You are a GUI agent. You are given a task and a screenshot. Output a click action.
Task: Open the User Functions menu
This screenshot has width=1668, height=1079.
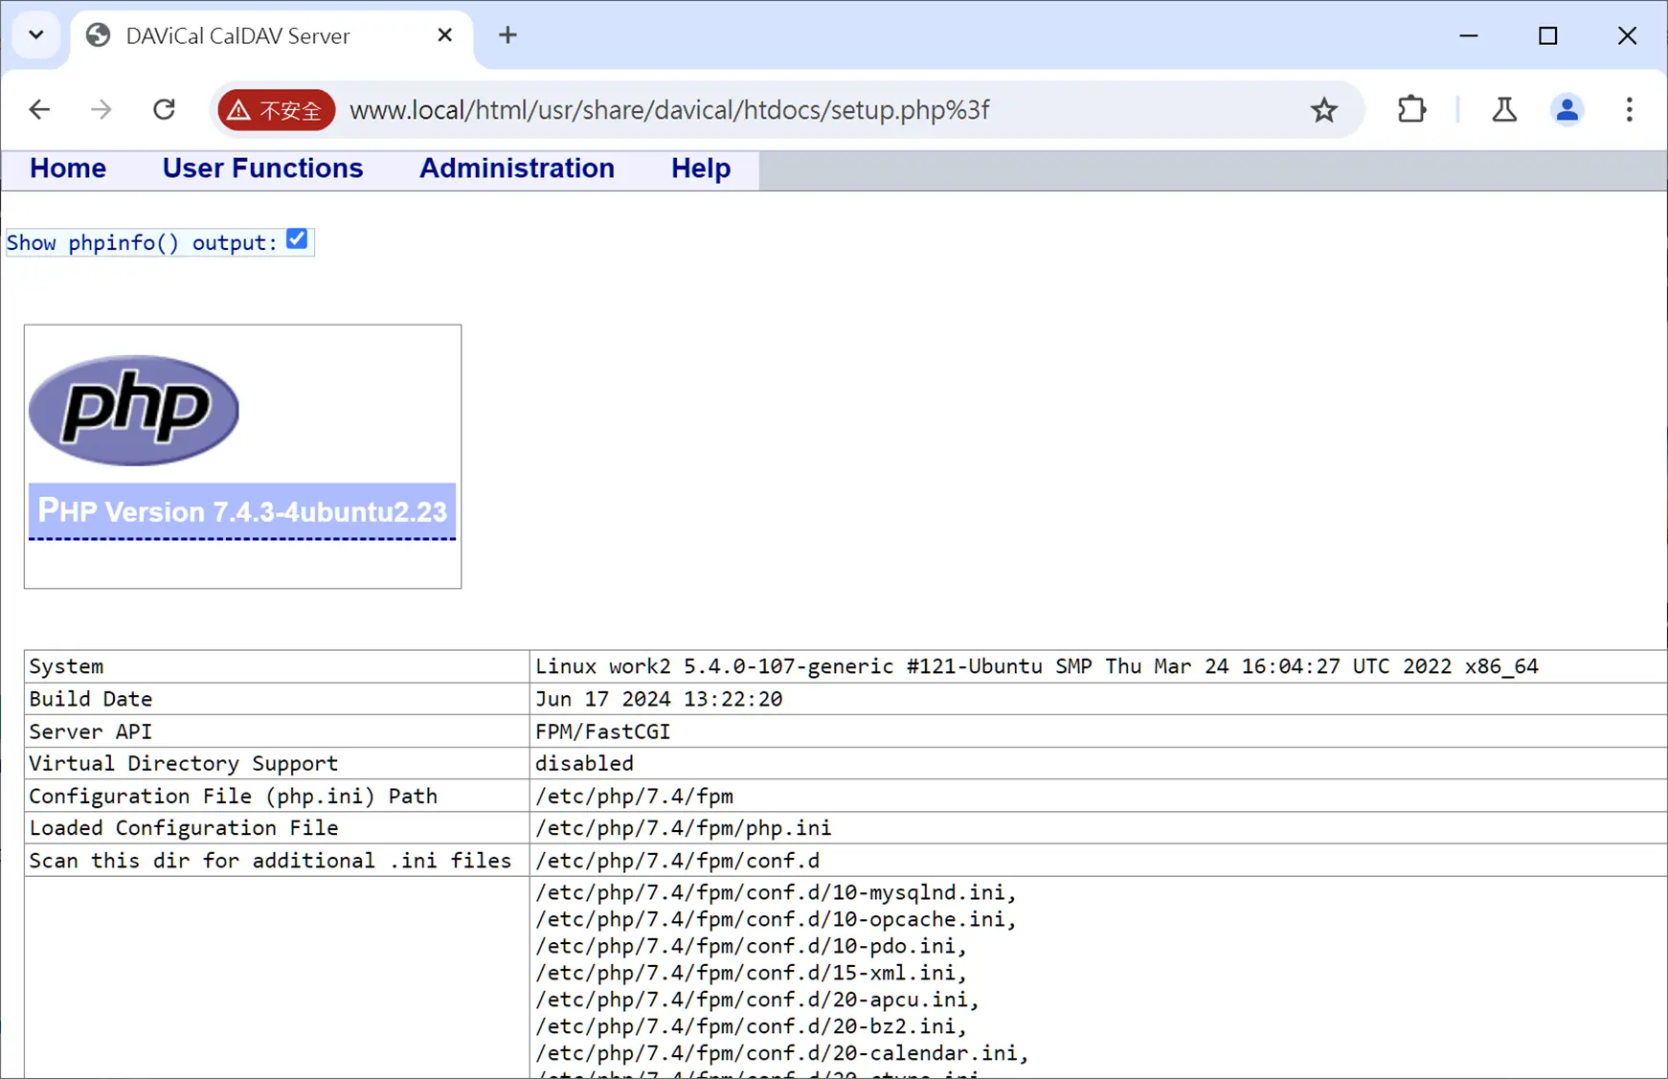click(x=262, y=169)
